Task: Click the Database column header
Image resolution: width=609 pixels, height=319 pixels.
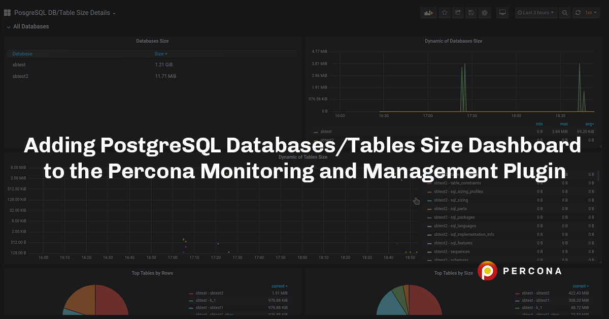Action: coord(22,54)
